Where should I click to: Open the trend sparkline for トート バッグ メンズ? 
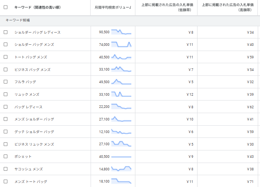[x=121, y=57]
